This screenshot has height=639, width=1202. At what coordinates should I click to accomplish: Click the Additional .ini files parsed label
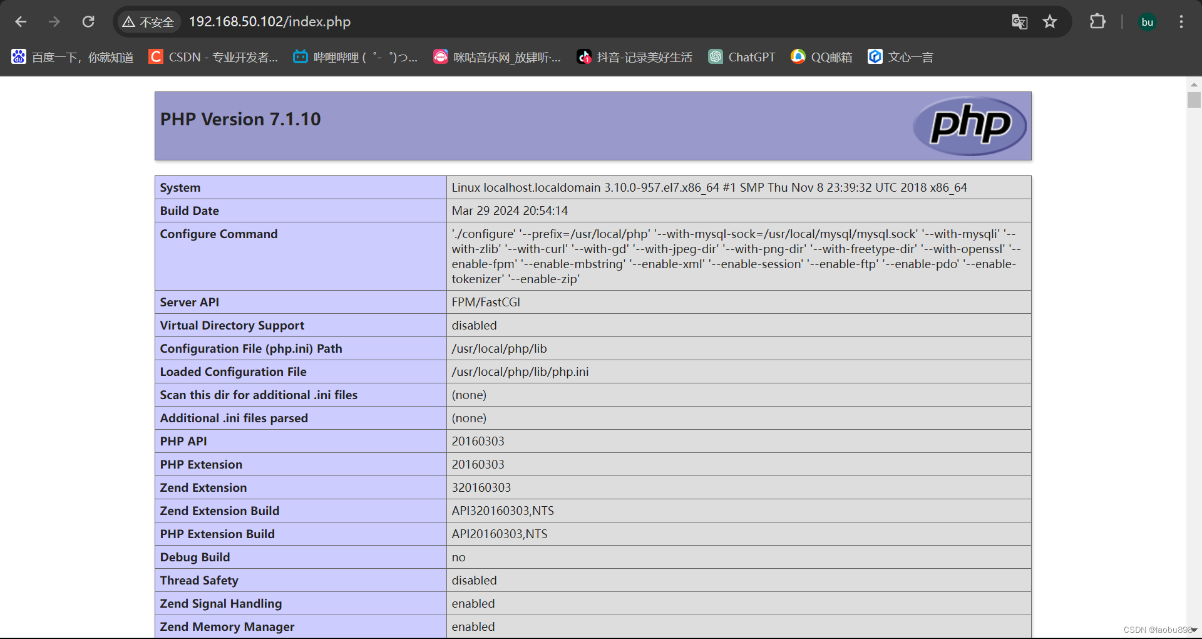[x=234, y=418]
